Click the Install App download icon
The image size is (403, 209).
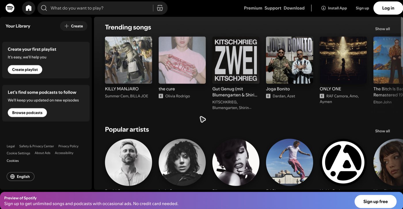pos(324,8)
